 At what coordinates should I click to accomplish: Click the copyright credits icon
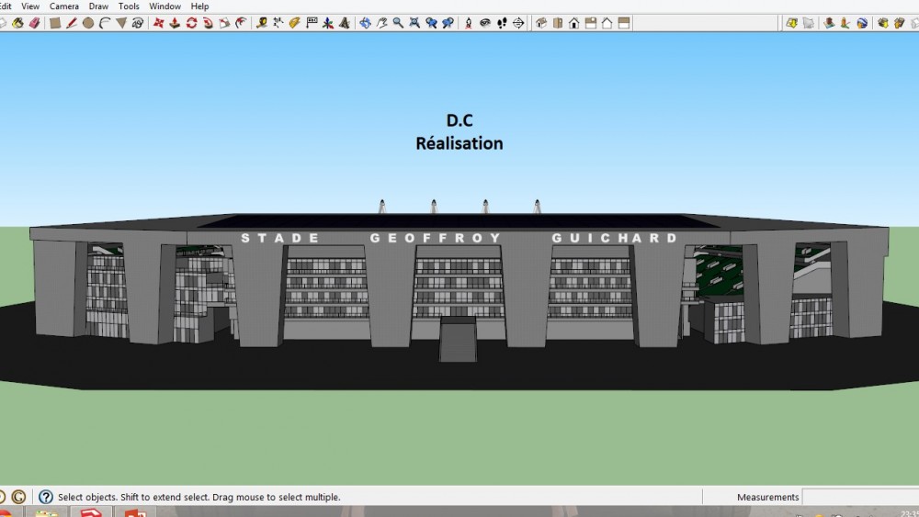coord(18,497)
